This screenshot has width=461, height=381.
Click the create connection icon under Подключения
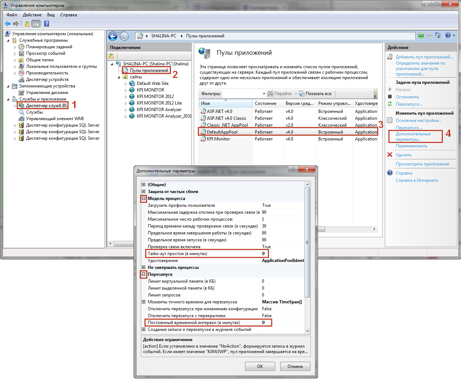[111, 56]
